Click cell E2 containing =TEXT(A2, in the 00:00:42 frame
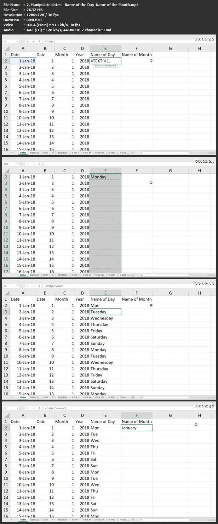The height and width of the screenshot is (524, 218). tap(105, 61)
